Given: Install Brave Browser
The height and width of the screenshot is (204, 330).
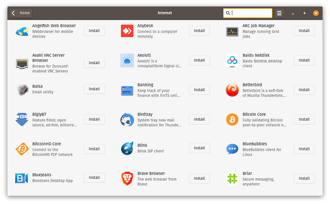Looking at the screenshot, I should click(x=199, y=178).
